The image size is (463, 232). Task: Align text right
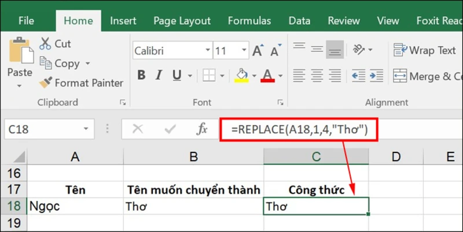tap(335, 76)
